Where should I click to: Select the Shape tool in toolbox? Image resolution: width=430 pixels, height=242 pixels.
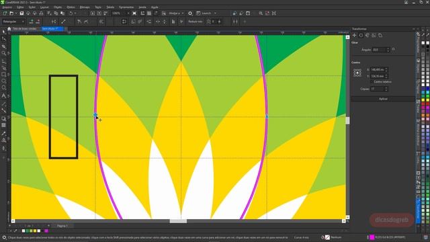click(x=3, y=39)
